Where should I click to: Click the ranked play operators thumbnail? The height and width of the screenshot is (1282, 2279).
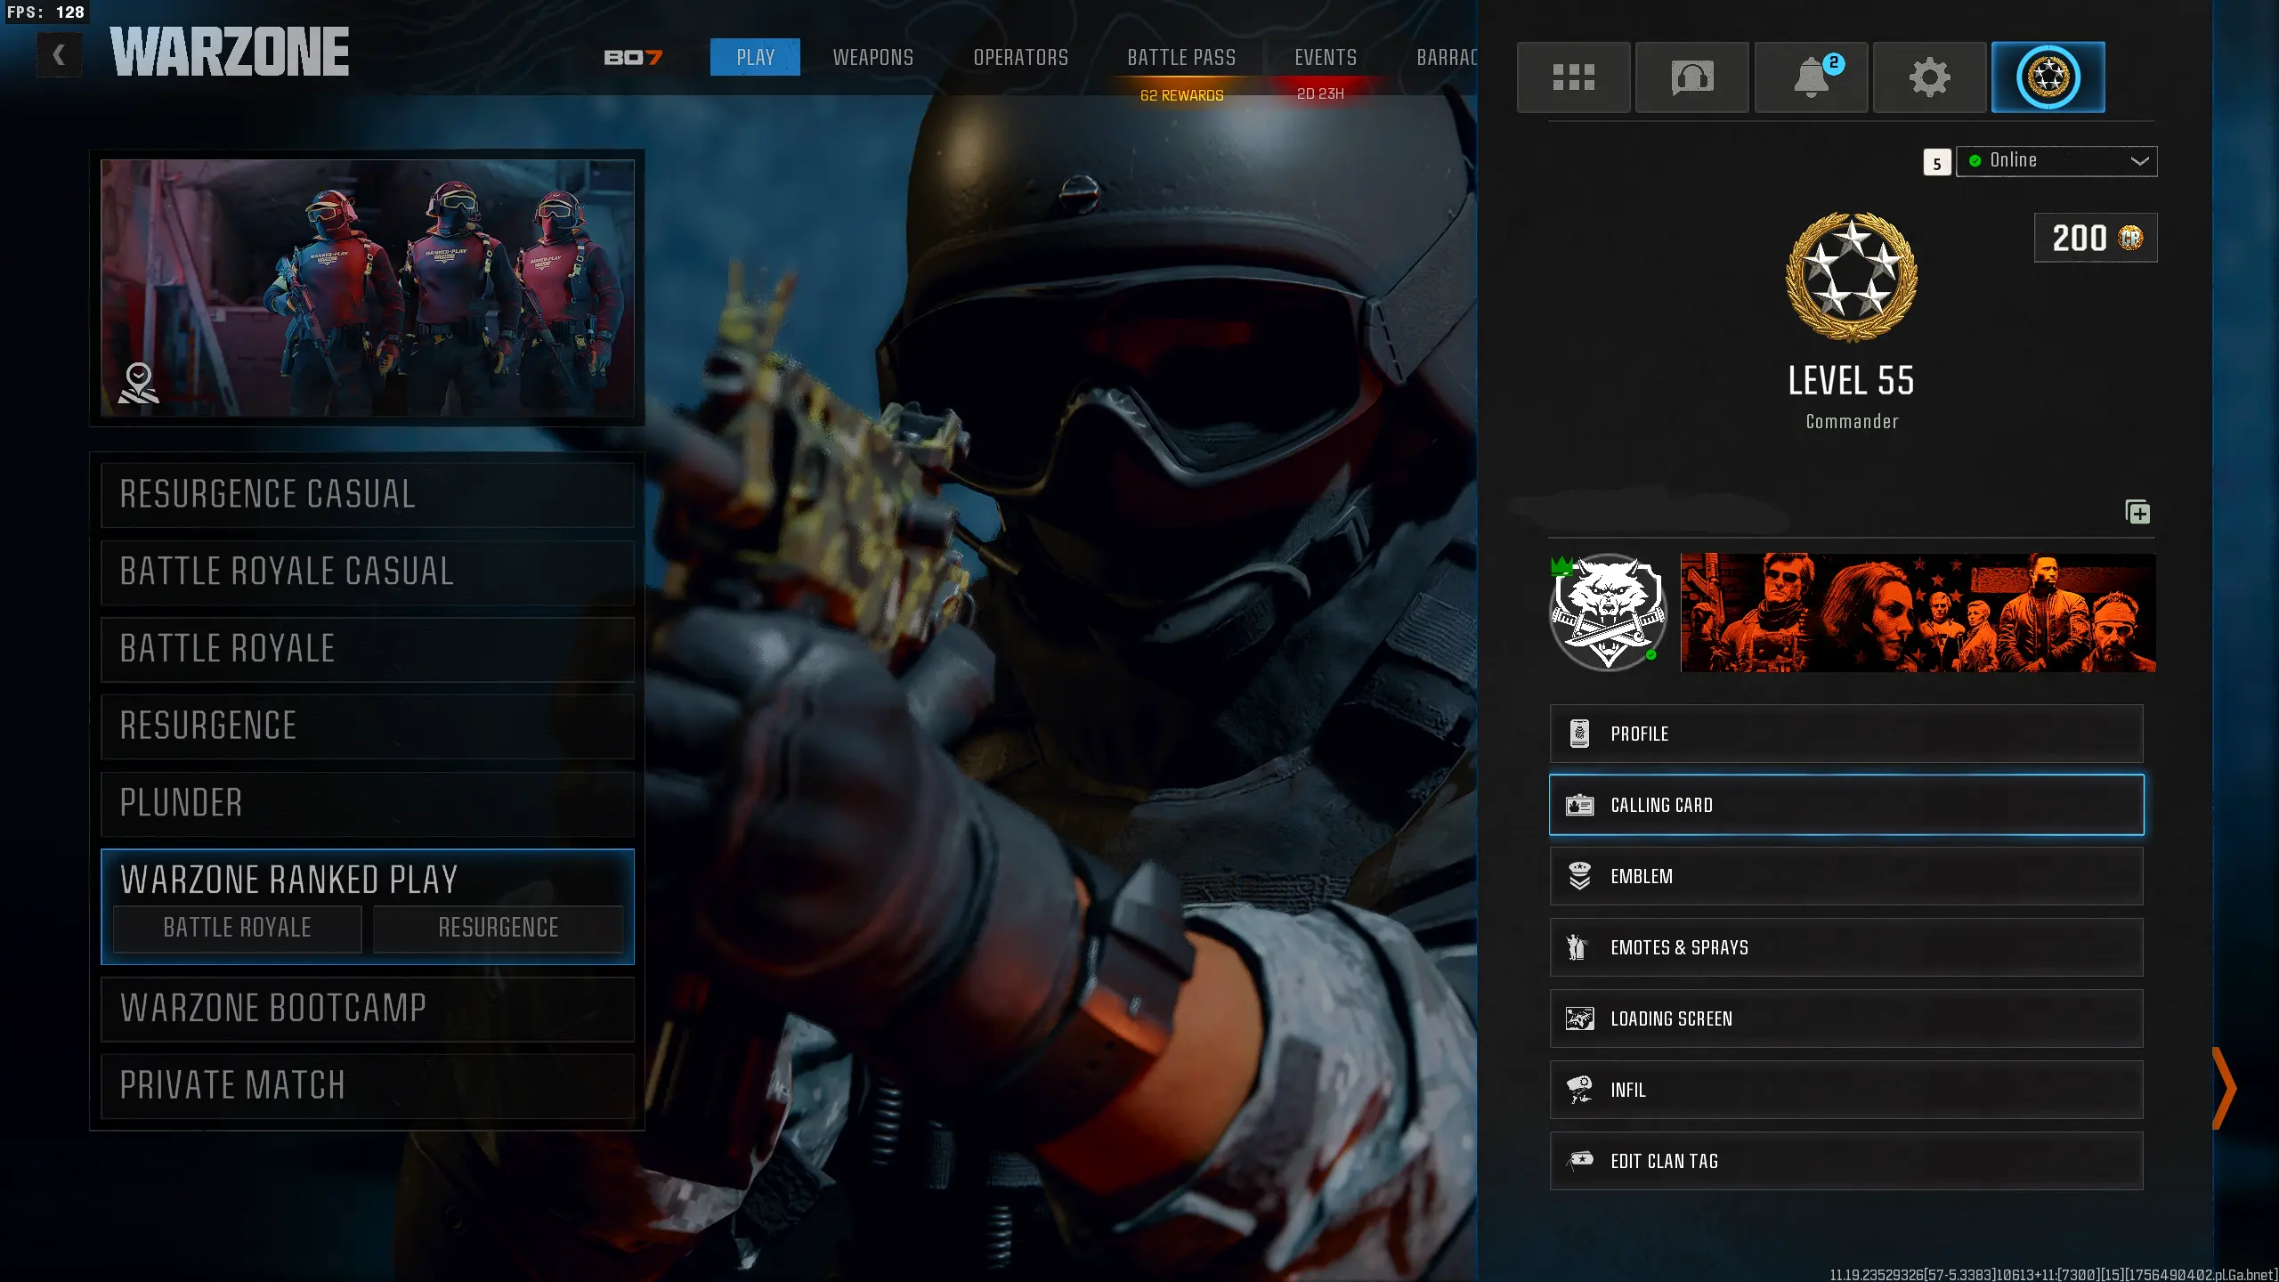click(367, 288)
